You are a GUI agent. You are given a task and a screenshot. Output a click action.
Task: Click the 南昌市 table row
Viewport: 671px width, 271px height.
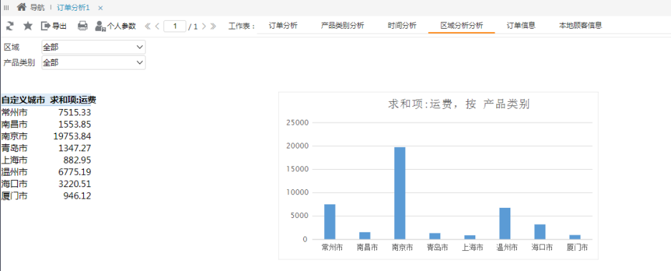pos(46,124)
